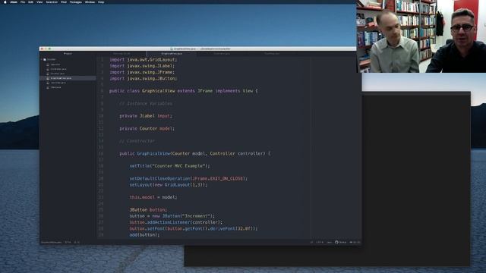Click the 'GraphicalView' class name in declaration
Viewport: 486px width, 273px height.
(158, 91)
